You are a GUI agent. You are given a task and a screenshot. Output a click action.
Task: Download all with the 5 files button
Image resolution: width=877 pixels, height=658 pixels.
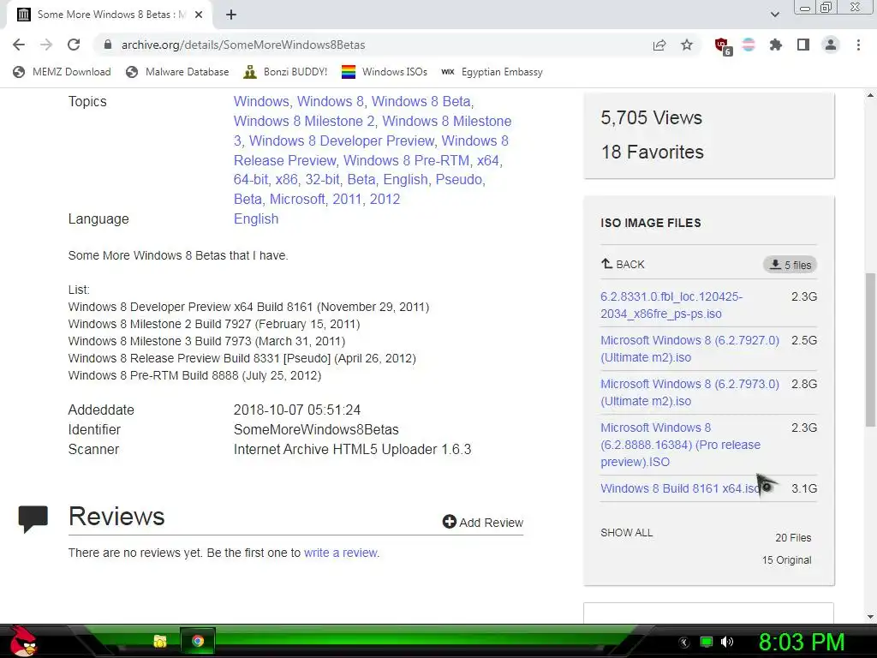coord(790,265)
